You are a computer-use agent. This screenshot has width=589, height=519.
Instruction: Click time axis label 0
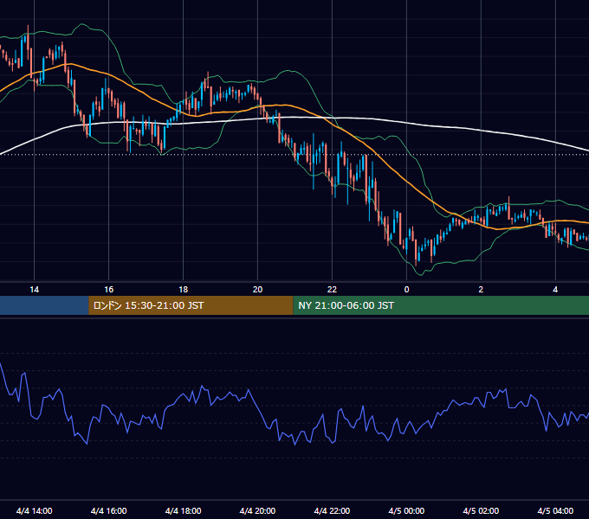[x=406, y=290]
